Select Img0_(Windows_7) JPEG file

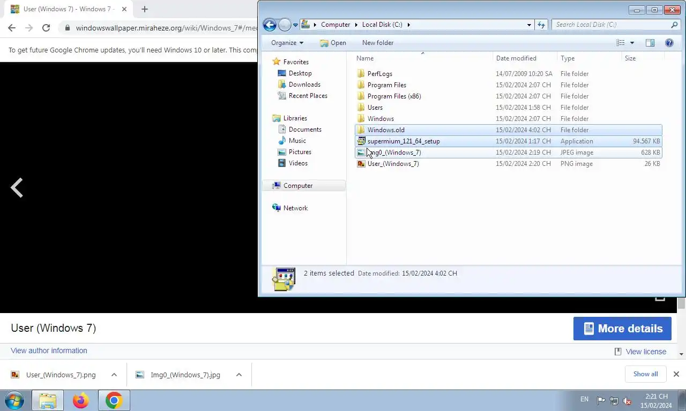(x=508, y=153)
